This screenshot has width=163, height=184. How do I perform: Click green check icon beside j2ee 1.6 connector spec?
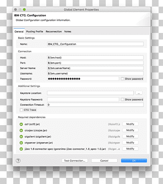click(x=21, y=149)
